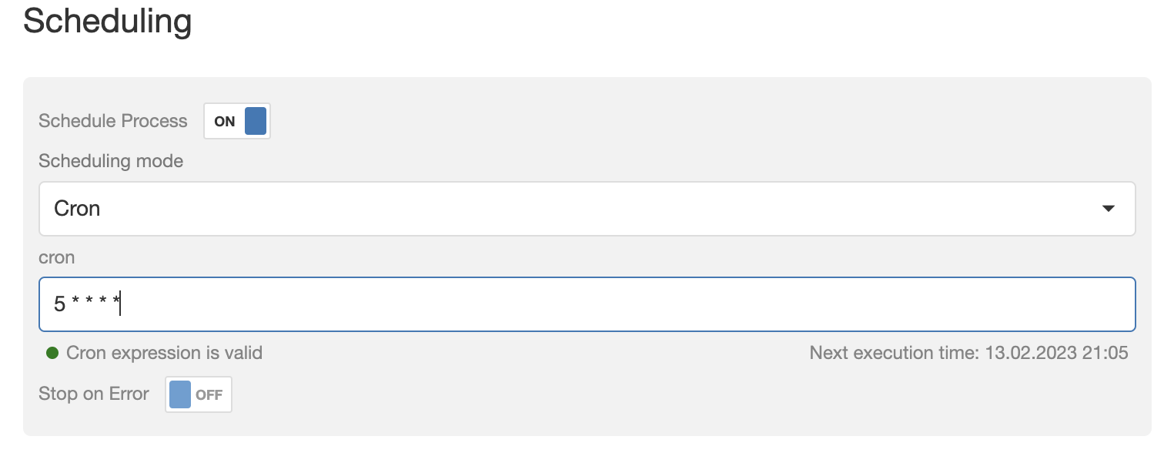
Task: Click the 13.02.2023 21:05 execution date
Action: [x=1056, y=353]
